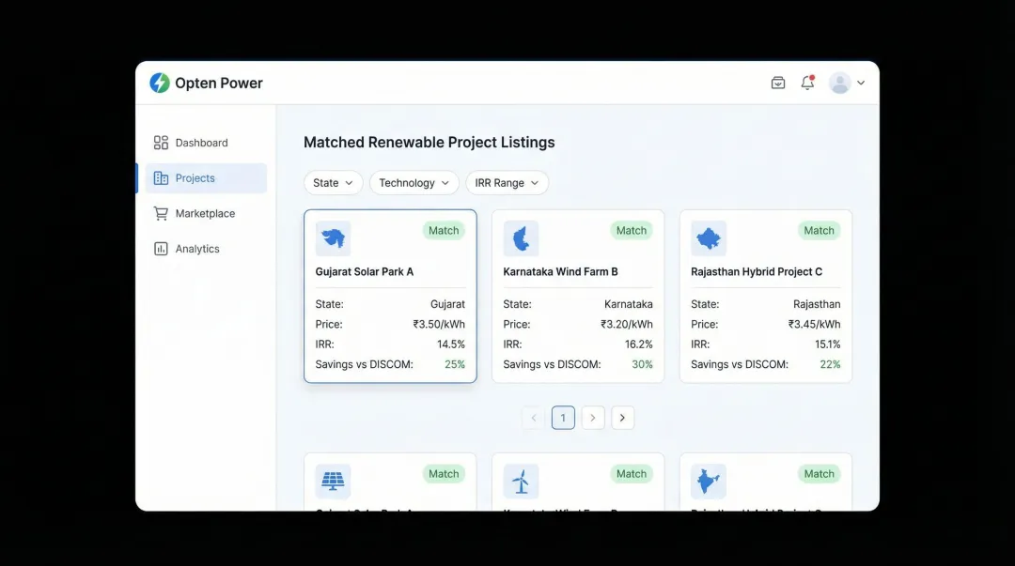This screenshot has width=1015, height=566.
Task: Select the Analytics chart icon in sidebar
Action: [158, 248]
